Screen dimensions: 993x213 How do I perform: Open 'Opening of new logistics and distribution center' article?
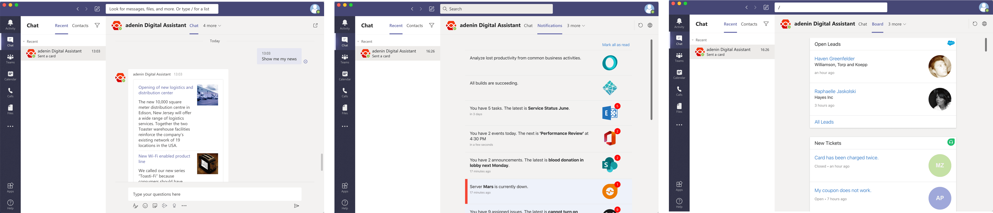click(x=166, y=90)
